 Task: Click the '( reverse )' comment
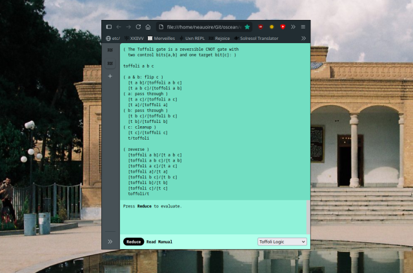pyautogui.click(x=136, y=149)
